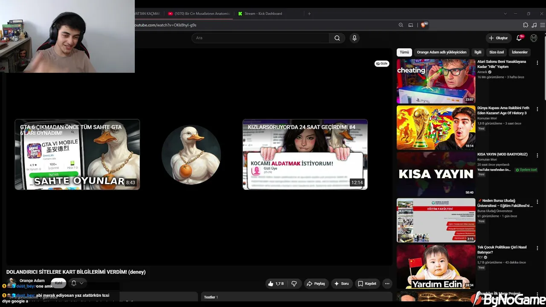Click the Soru ask button
Image resolution: width=546 pixels, height=307 pixels.
coord(341,284)
